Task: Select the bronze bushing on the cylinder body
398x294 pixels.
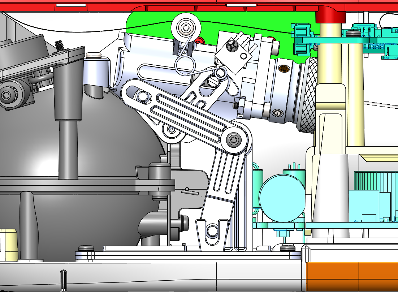Action: [284, 68]
